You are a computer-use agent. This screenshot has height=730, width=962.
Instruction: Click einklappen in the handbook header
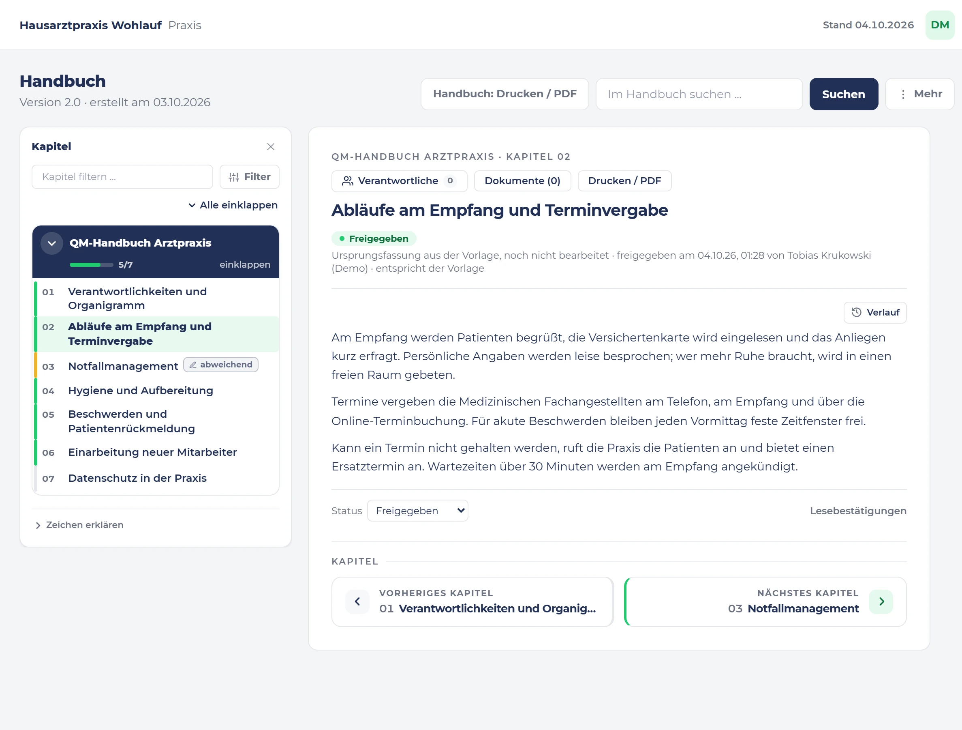[245, 265]
